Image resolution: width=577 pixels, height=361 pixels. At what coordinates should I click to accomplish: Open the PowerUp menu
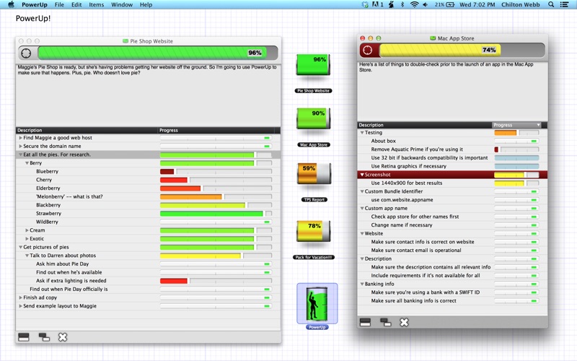[34, 4]
